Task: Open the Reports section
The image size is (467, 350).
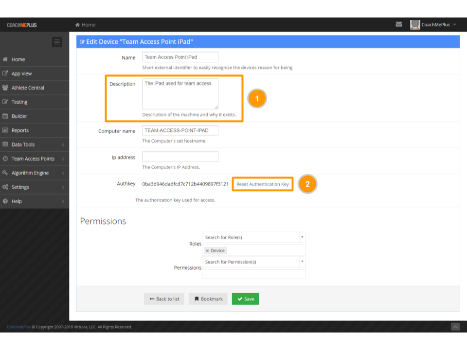Action: tap(35, 130)
